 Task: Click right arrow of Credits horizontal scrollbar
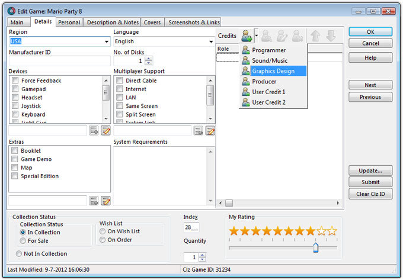point(338,203)
